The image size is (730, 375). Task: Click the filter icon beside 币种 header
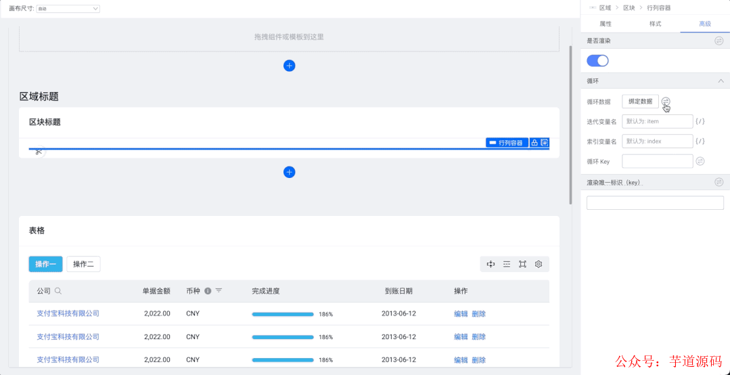pos(219,290)
